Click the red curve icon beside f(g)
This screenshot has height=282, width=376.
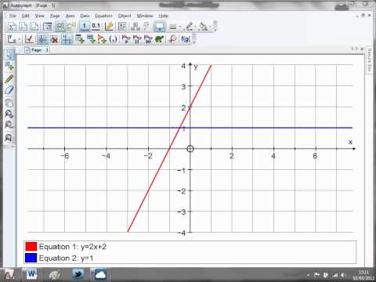pos(172,39)
